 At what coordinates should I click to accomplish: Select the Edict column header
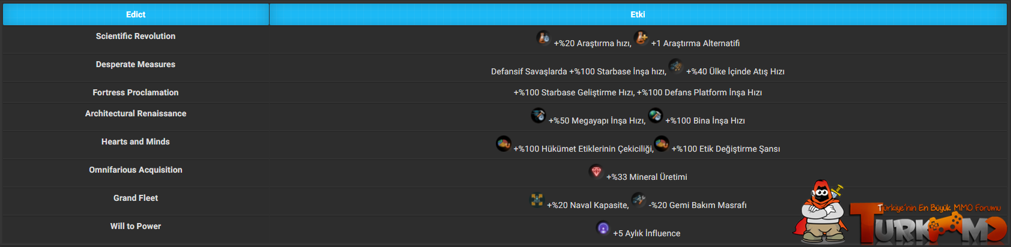(x=136, y=14)
